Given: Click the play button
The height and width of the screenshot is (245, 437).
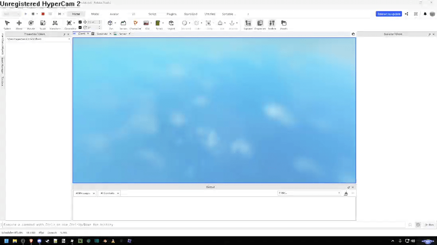Looking at the screenshot, I should pyautogui.click(x=26, y=14).
